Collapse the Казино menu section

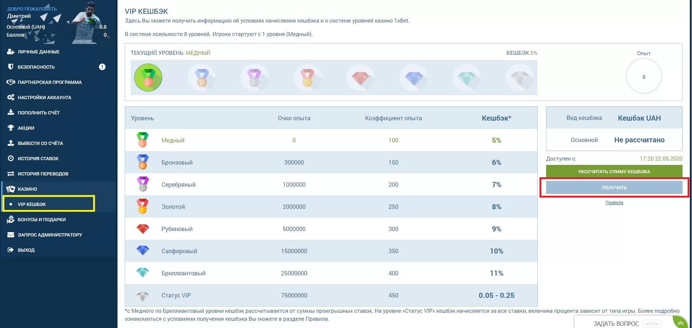coord(27,189)
